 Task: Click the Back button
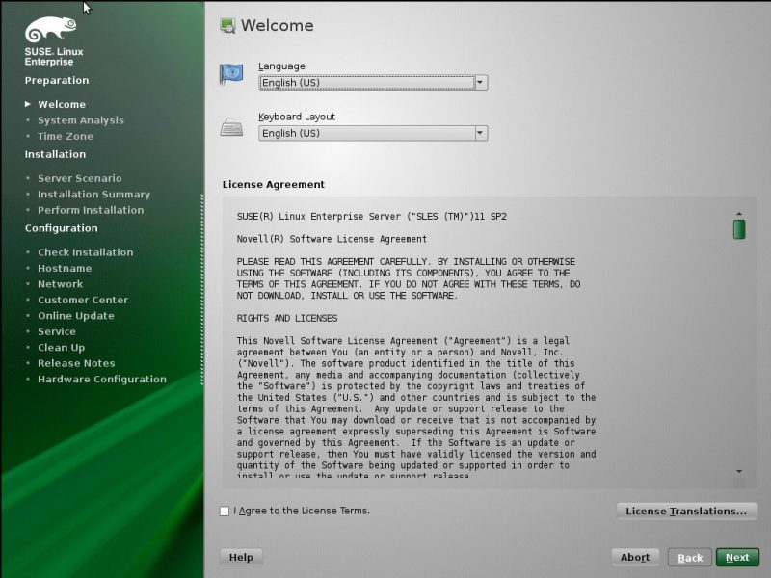[689, 557]
